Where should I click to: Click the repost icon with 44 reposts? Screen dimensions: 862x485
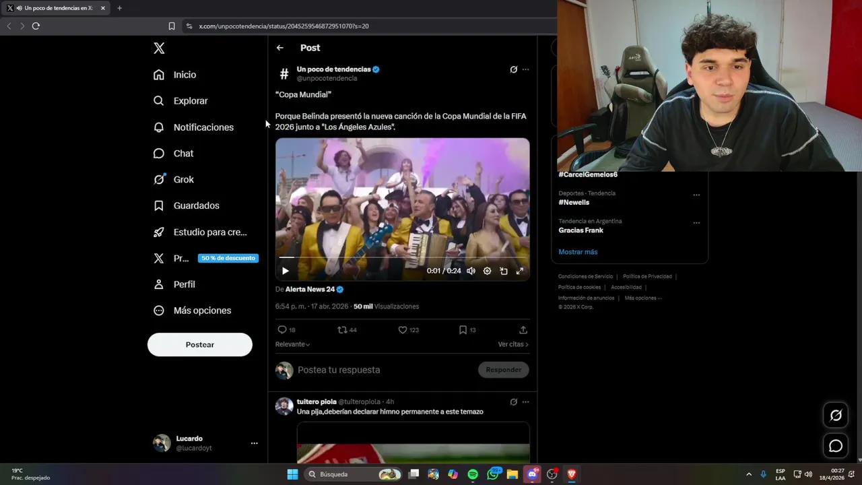tap(343, 330)
